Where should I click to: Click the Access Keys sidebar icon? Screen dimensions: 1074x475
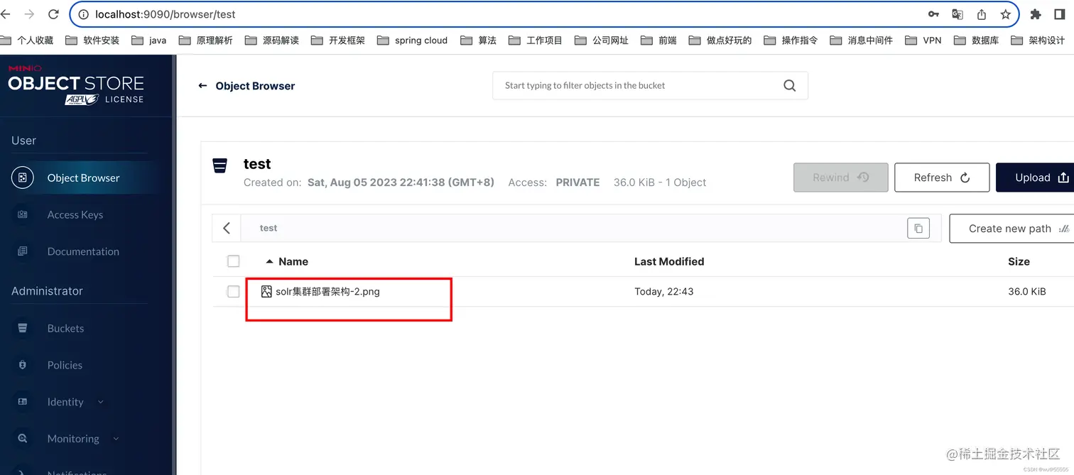tap(23, 214)
